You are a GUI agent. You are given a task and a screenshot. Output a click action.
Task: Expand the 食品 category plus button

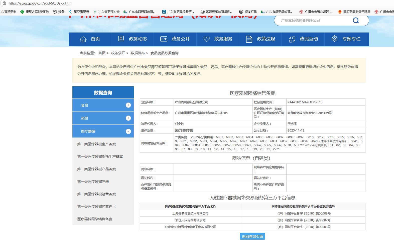(x=128, y=105)
